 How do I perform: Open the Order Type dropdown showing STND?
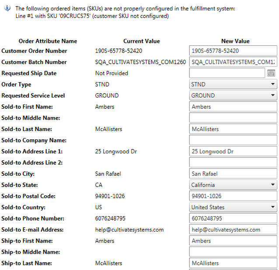coord(233,84)
